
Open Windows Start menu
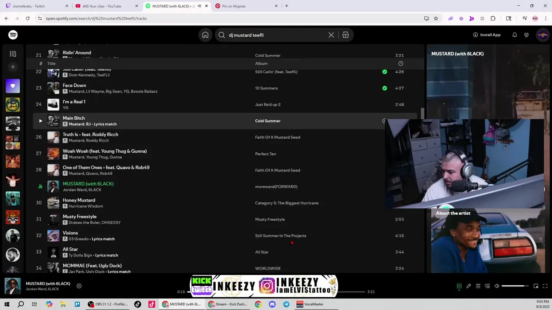tap(7, 304)
